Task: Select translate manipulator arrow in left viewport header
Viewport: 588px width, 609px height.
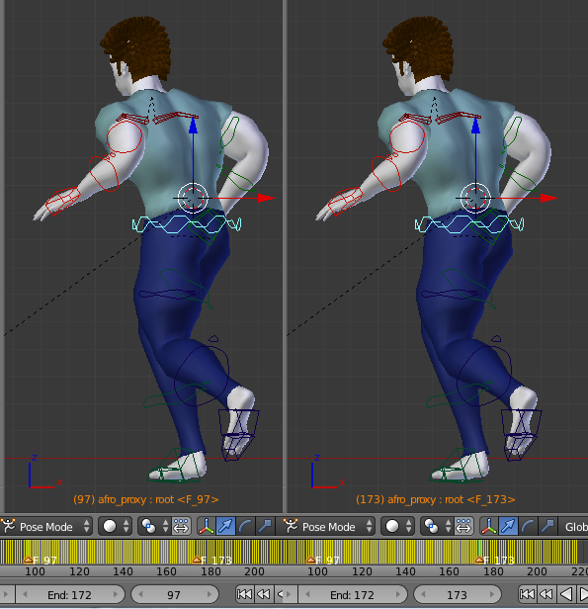Action: click(x=226, y=527)
